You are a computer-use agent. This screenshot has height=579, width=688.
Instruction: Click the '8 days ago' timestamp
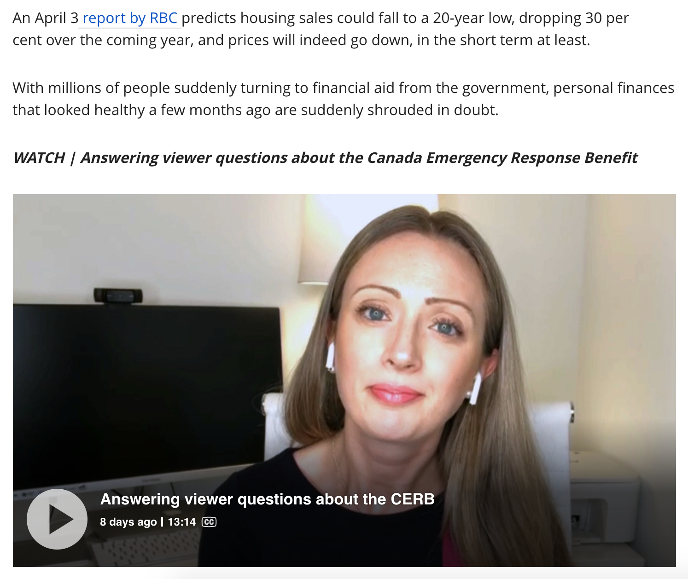pos(128,522)
